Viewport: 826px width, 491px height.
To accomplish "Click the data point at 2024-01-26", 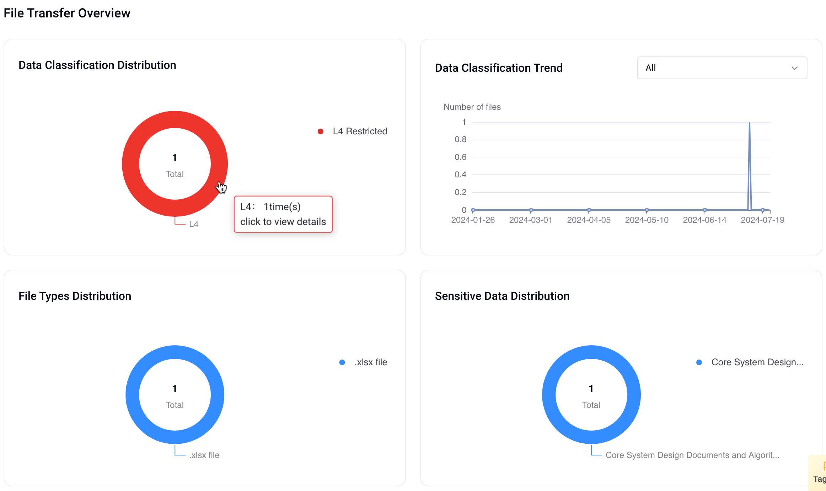I will point(473,210).
